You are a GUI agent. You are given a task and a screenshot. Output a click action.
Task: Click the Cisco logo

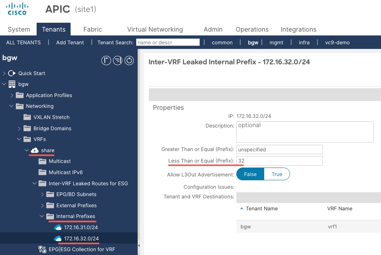pyautogui.click(x=17, y=9)
